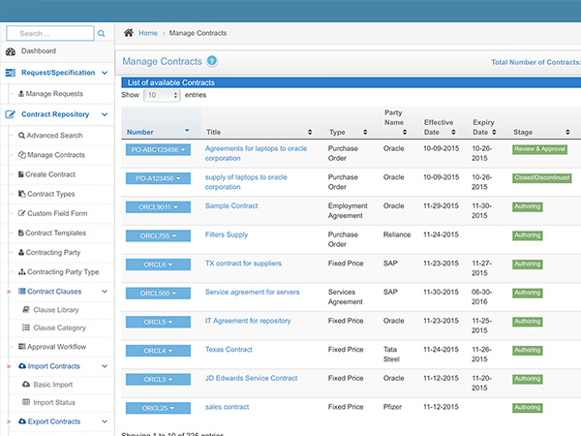Image resolution: width=581 pixels, height=436 pixels.
Task: Click the Basic Import cloud icon
Action: [26, 385]
